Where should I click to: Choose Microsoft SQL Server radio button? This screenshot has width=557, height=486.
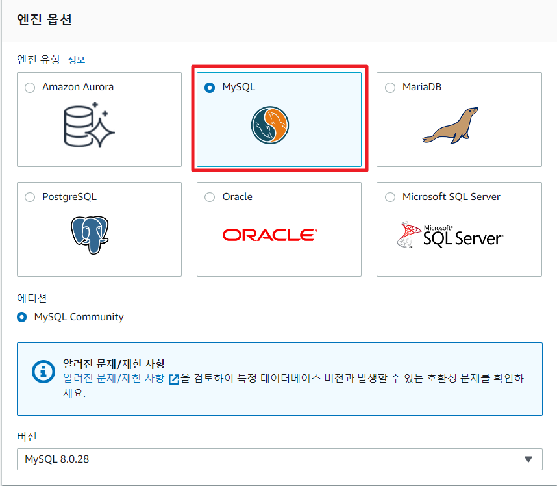[x=390, y=197]
